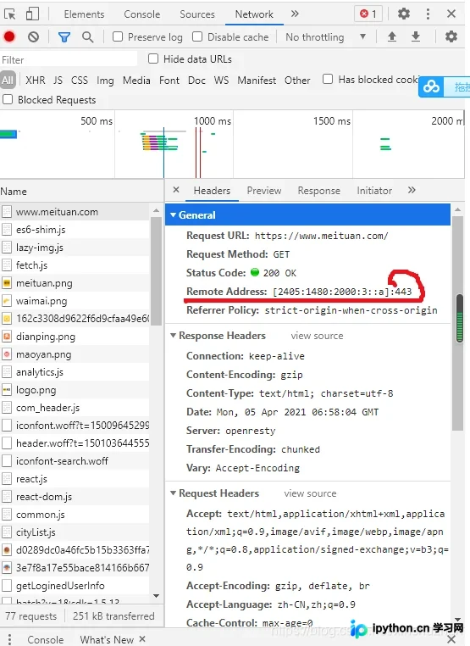Open the Preview tab
The height and width of the screenshot is (646, 470).
(x=264, y=191)
